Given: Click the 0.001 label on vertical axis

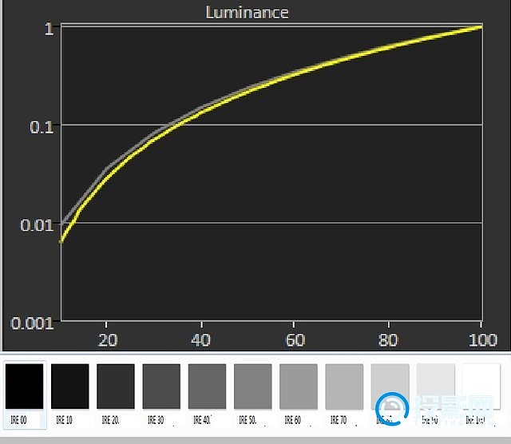Looking at the screenshot, I should coord(30,323).
